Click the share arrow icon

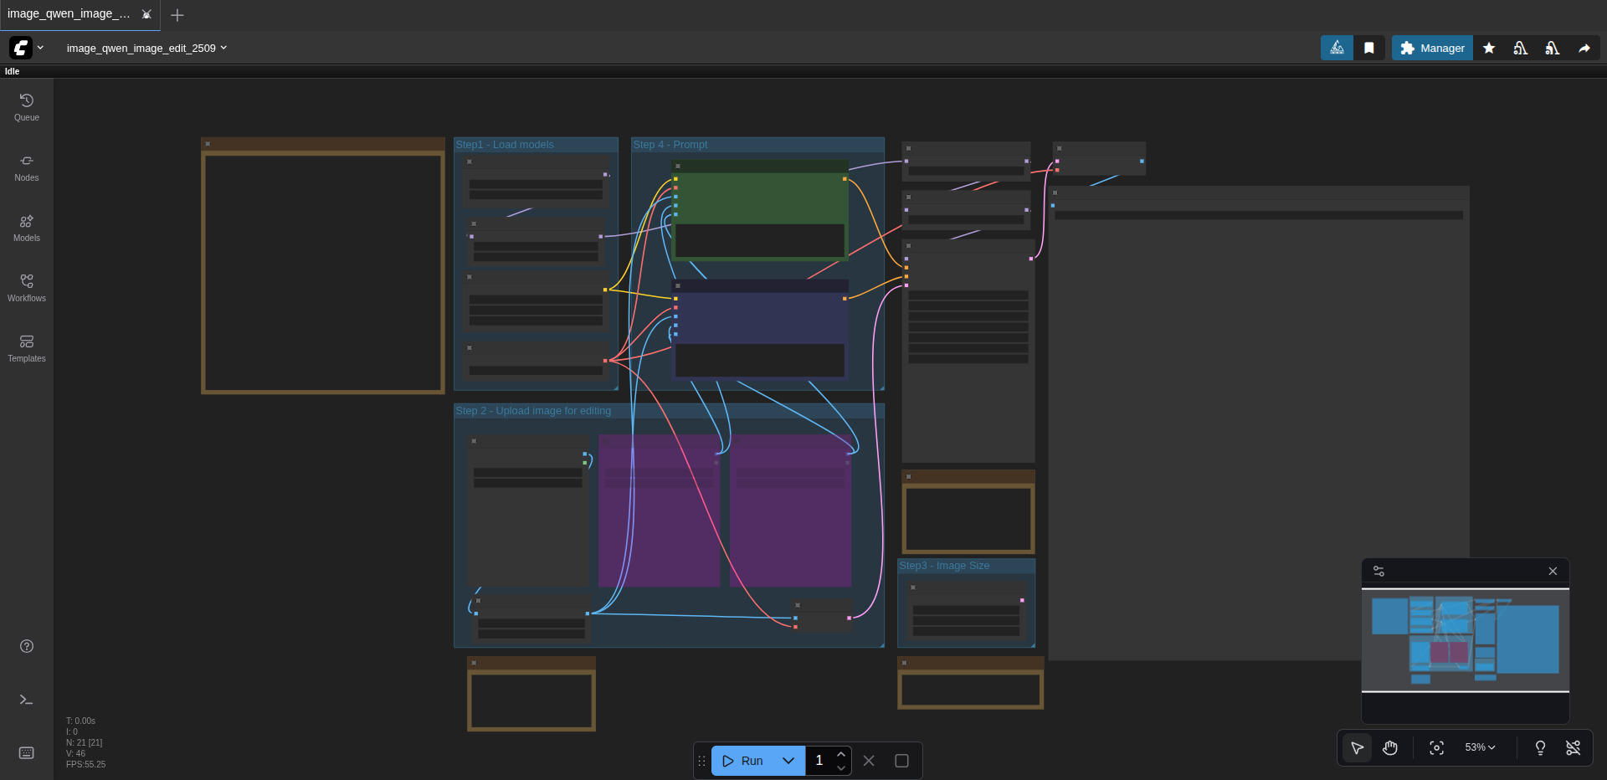pyautogui.click(x=1584, y=49)
